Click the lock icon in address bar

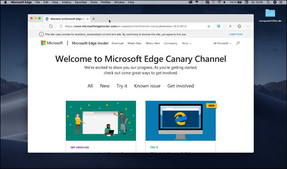point(61,26)
